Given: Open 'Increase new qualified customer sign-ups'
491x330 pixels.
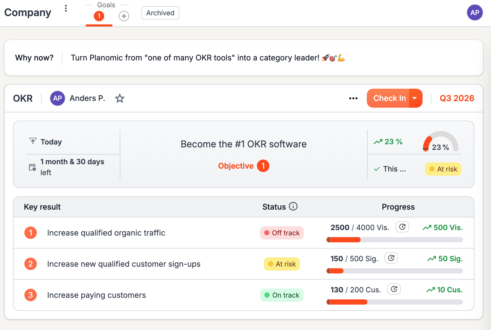Looking at the screenshot, I should click(x=124, y=264).
